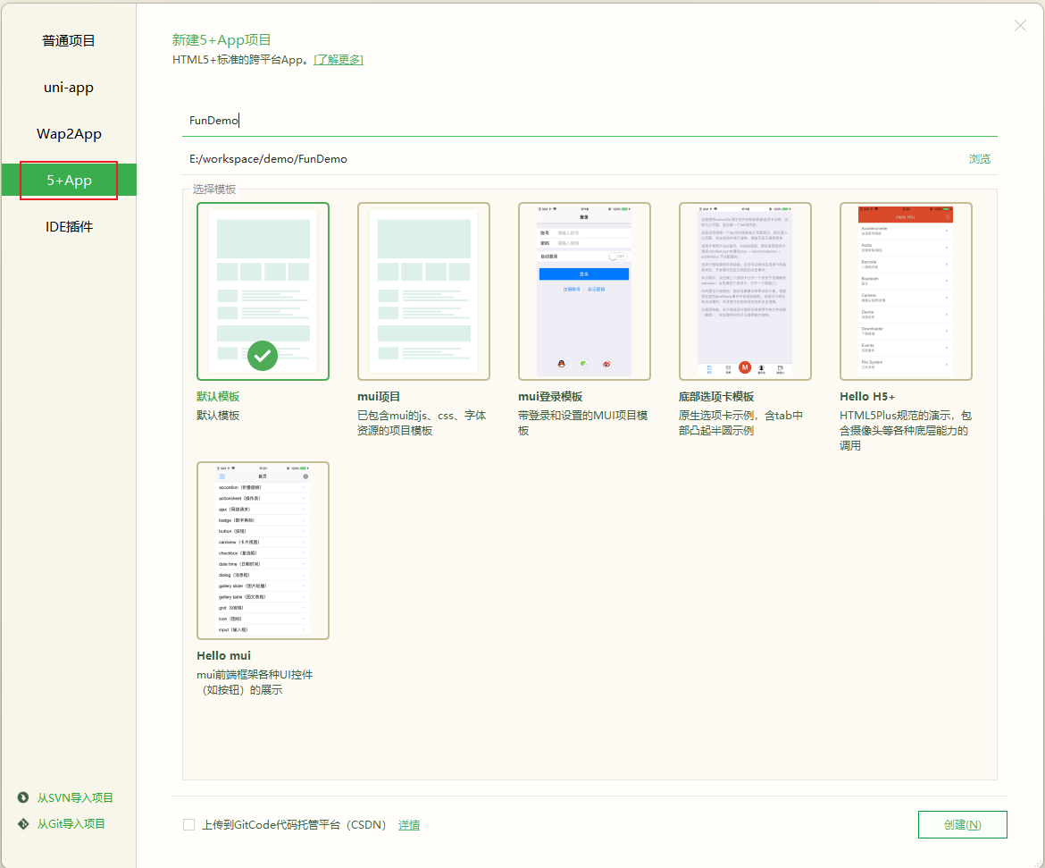Select the 底部选项卡模板 template thumbnail
The height and width of the screenshot is (868, 1045).
pos(744,291)
